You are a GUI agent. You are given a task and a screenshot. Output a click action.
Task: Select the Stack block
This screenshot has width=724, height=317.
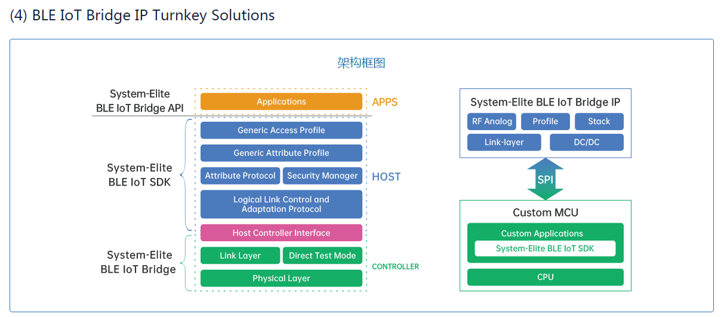click(599, 122)
